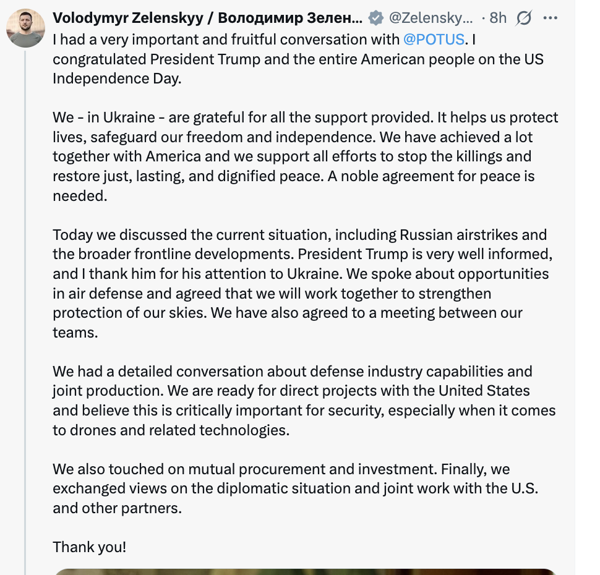This screenshot has height=575, width=600.
Task: Open Grok actions icon on the post
Action: [523, 19]
